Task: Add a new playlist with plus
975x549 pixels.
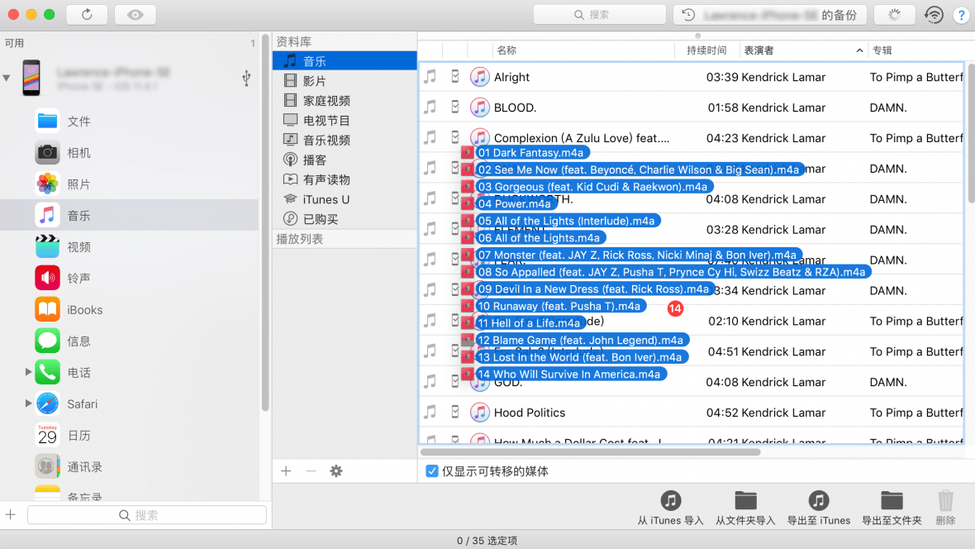Action: coord(286,471)
